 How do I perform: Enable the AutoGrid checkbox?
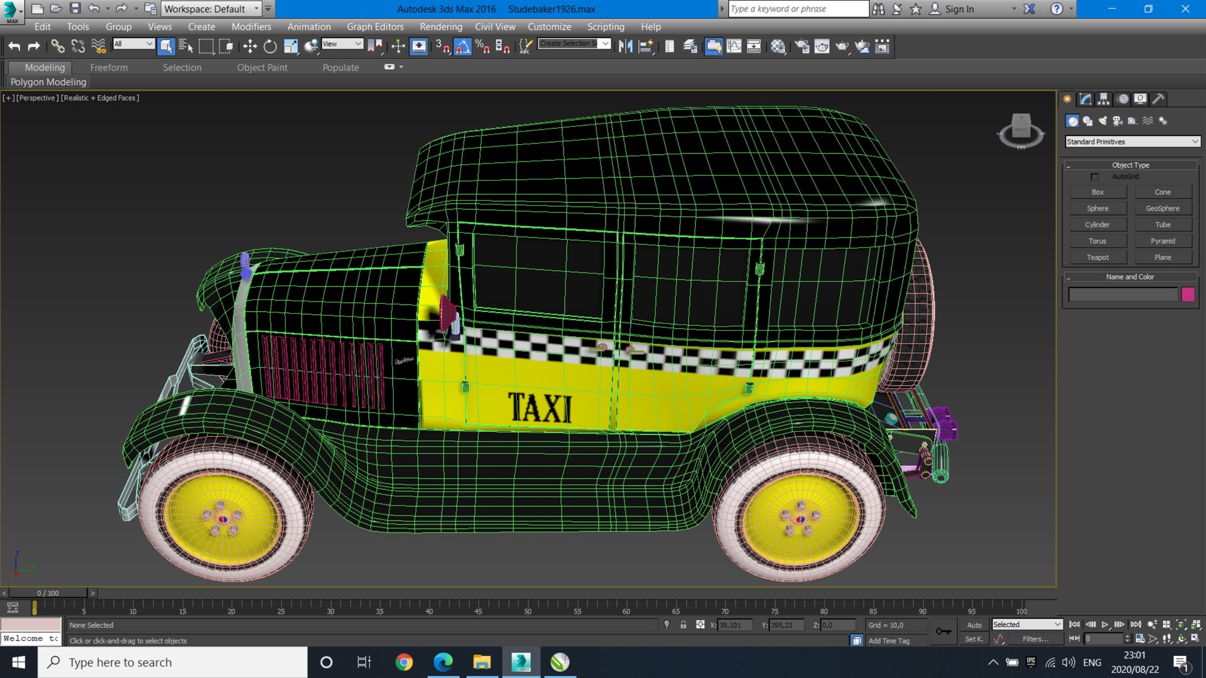point(1095,177)
